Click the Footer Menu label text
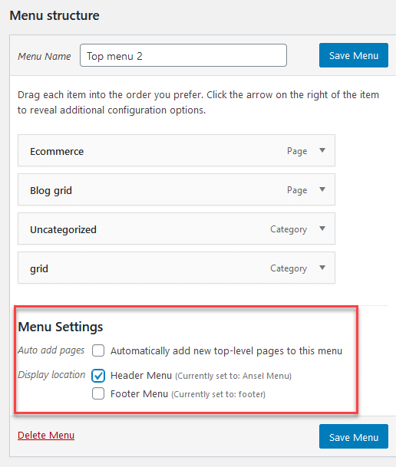Viewport: 396px width, 467px height. click(139, 393)
